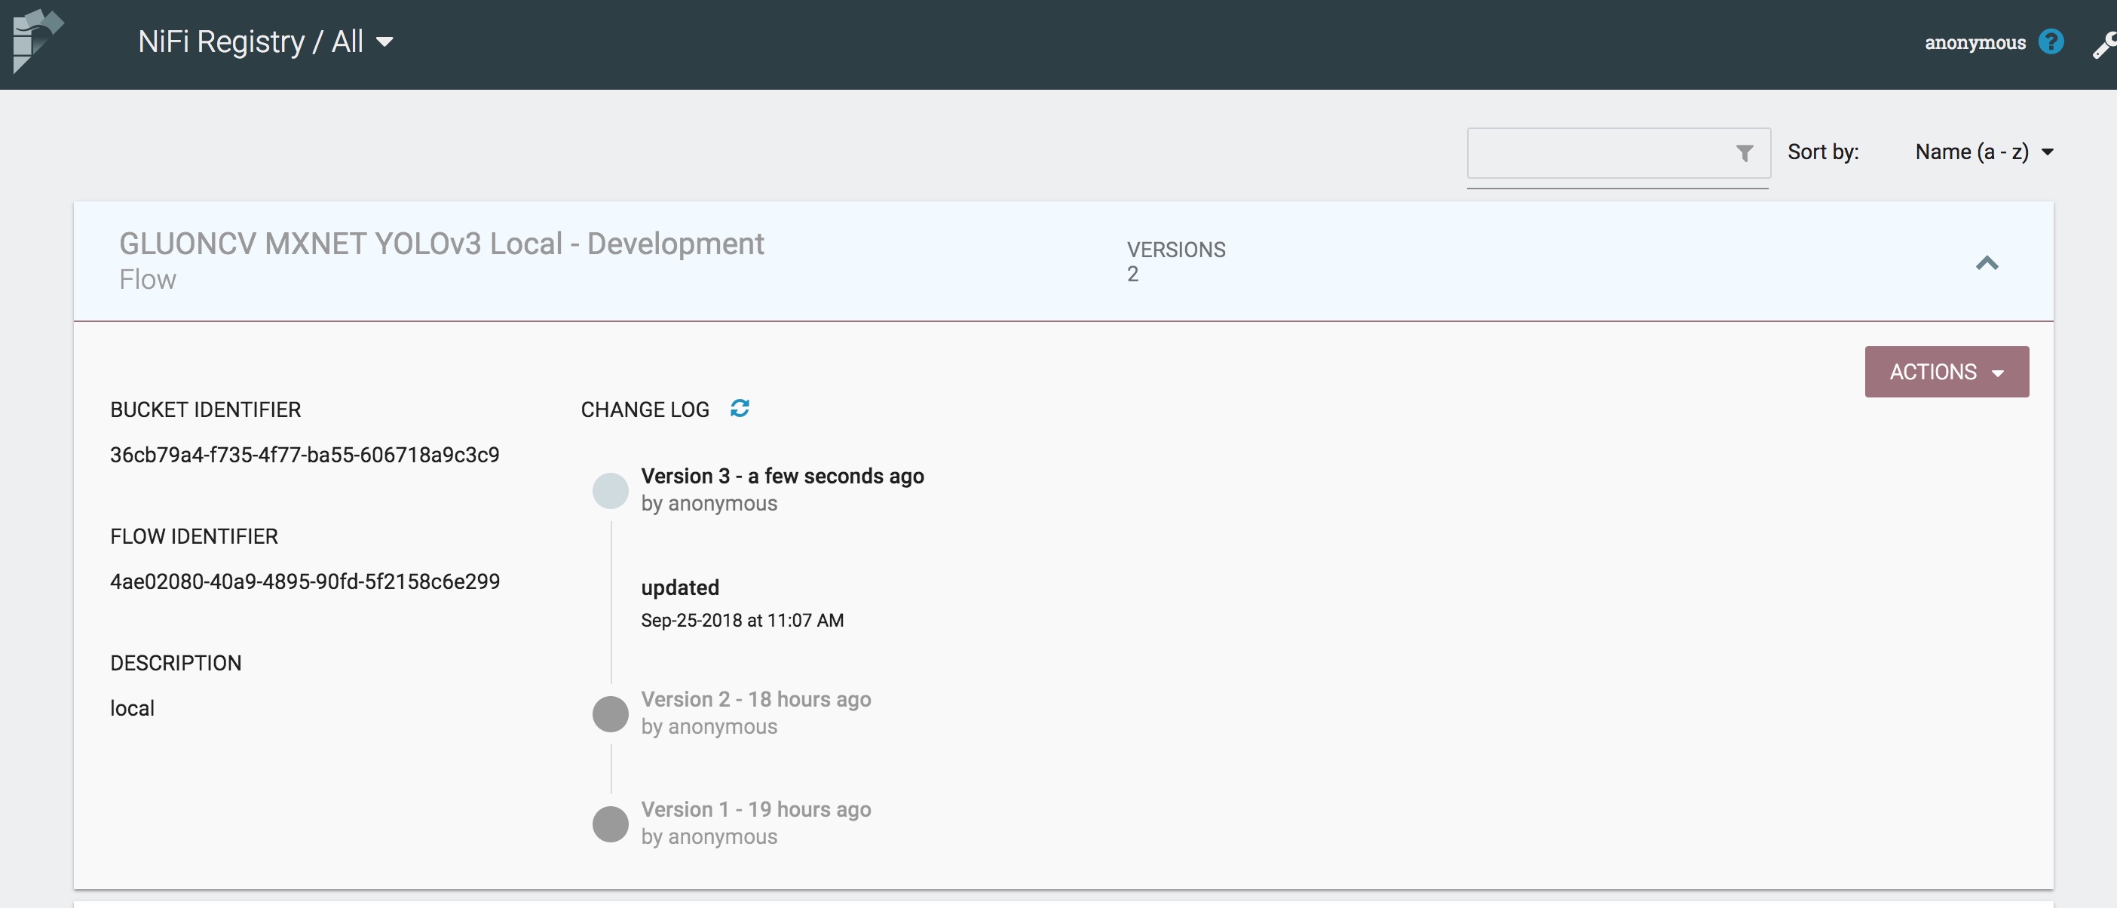Expand Version 1 - 19 hours ago entry
This screenshot has height=908, width=2117.
point(755,809)
